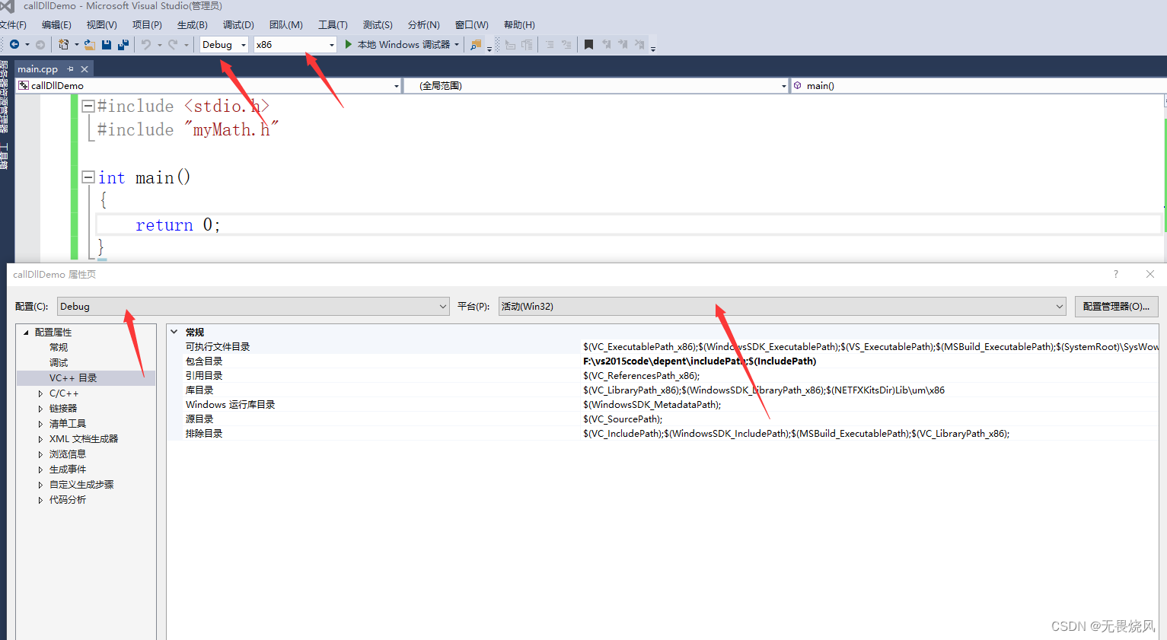Screen dimensions: 1167x640
Task: Select the 包含目录 property row
Action: (662, 361)
